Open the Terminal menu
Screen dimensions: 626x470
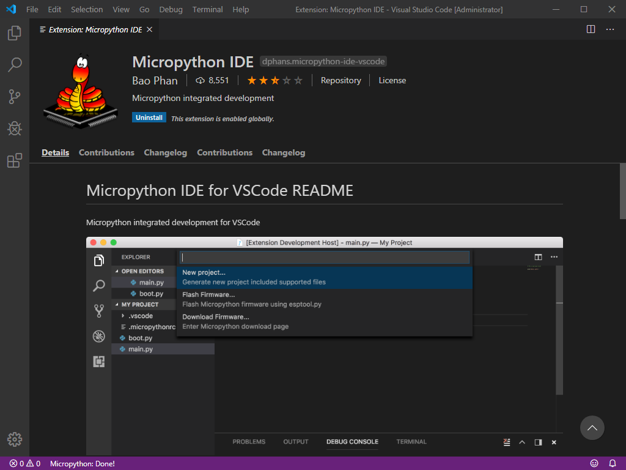[207, 9]
